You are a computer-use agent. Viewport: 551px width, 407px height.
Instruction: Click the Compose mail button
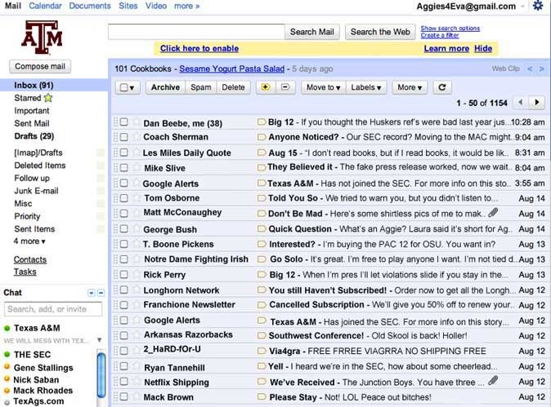(40, 67)
